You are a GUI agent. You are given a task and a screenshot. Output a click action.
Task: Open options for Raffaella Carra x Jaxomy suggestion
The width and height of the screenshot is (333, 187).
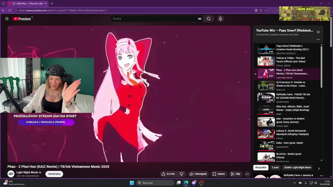[322, 176]
